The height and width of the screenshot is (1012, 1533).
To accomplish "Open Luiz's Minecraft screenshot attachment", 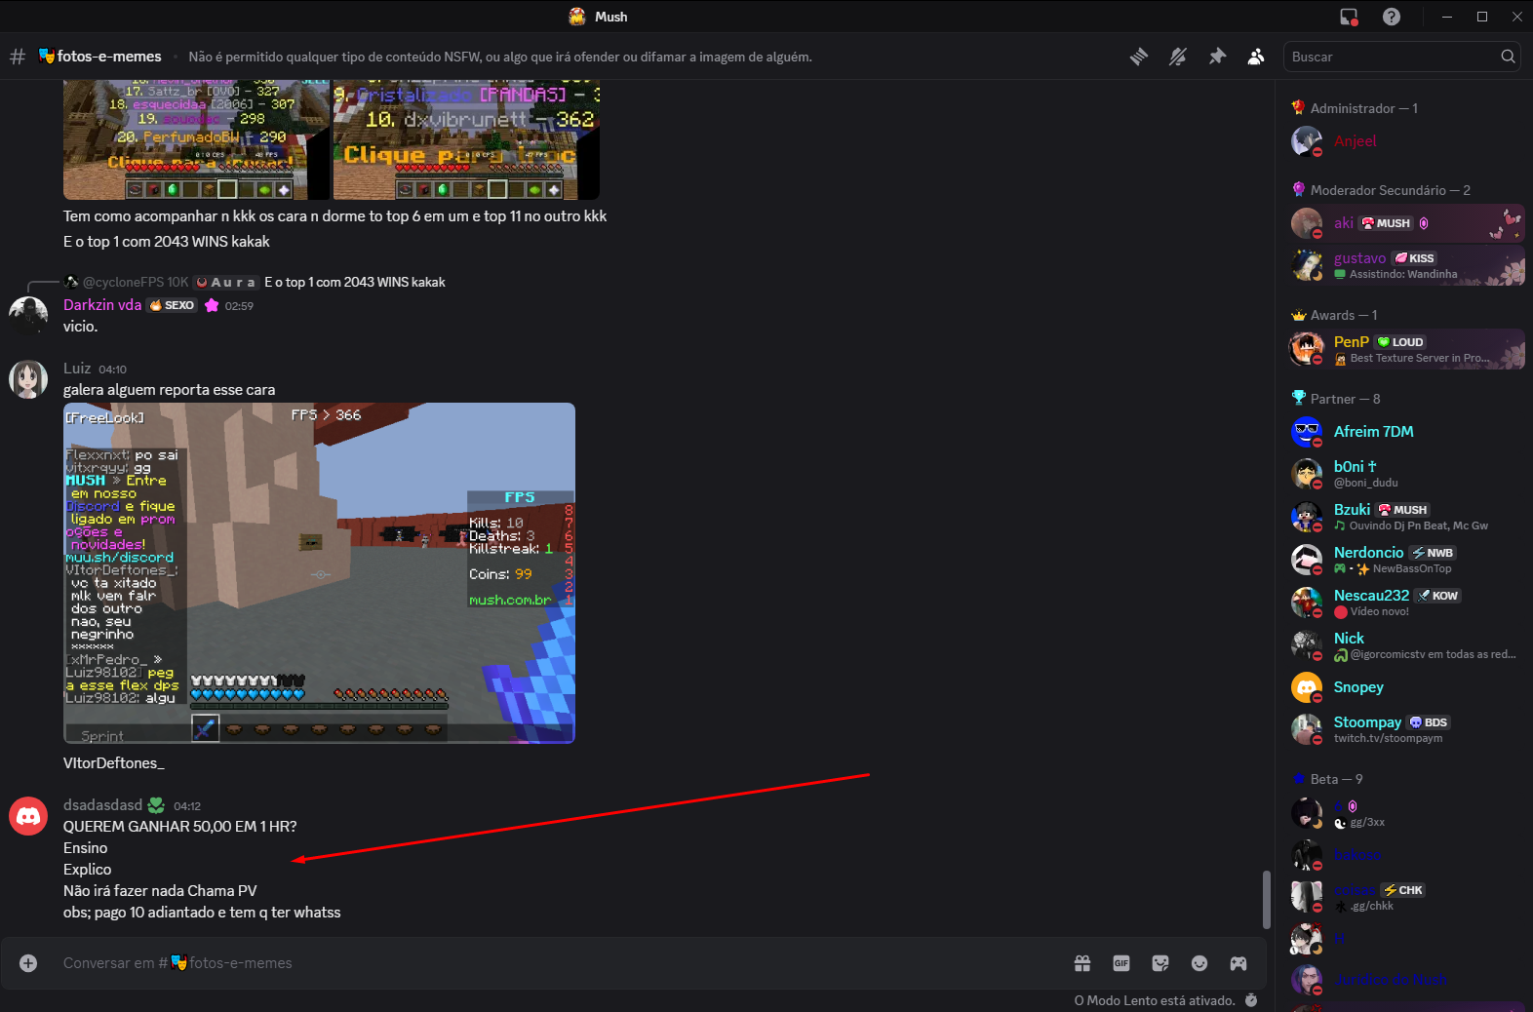I will point(319,573).
